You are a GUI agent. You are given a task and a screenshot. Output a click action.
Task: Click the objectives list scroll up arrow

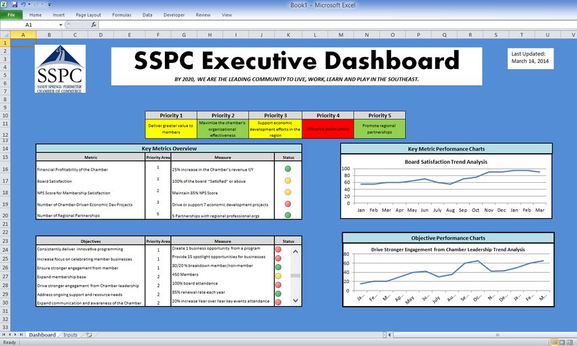(295, 252)
